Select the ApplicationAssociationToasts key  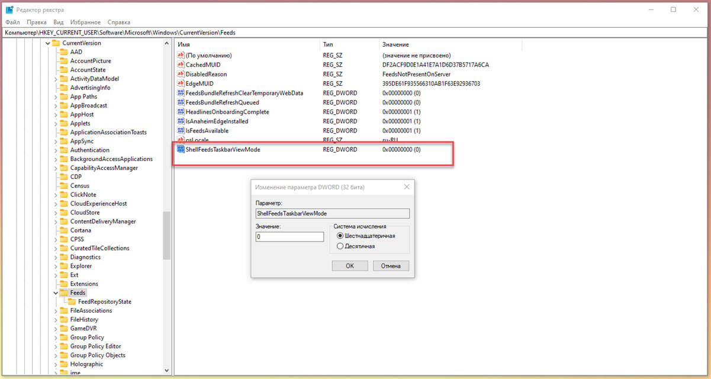(108, 132)
